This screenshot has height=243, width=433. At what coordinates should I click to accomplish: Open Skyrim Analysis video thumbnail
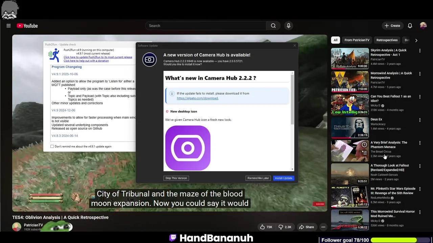[x=350, y=58]
